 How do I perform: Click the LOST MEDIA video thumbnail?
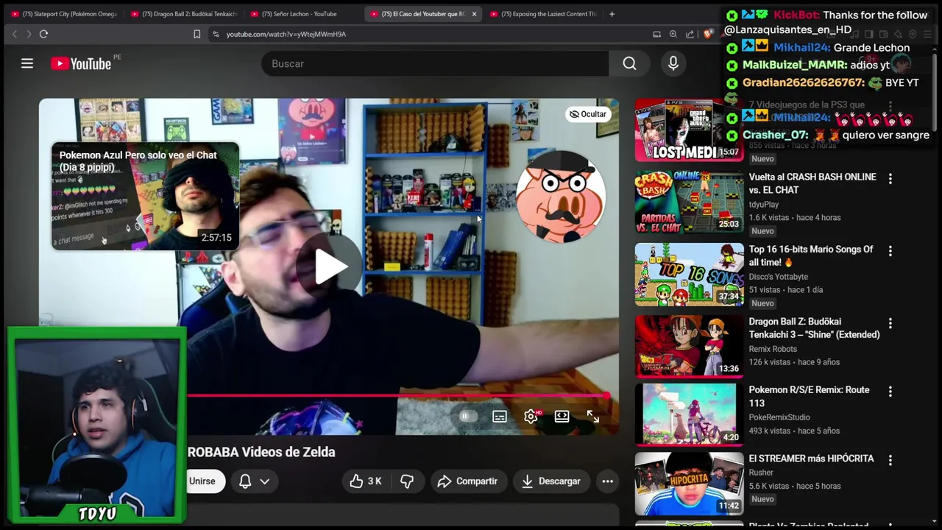coord(690,130)
